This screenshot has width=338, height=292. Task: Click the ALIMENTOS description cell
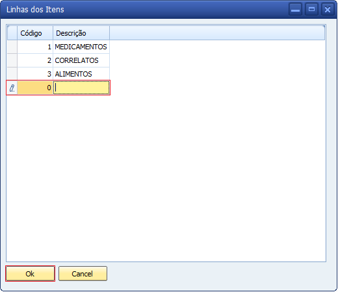pyautogui.click(x=81, y=74)
